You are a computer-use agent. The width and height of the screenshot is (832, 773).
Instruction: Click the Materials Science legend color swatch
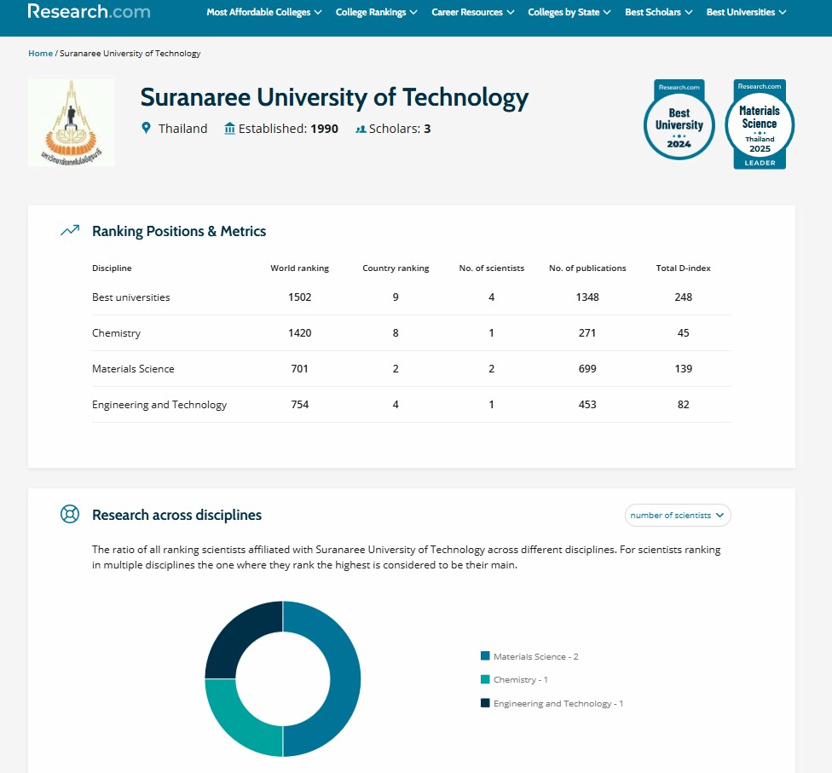click(x=485, y=655)
